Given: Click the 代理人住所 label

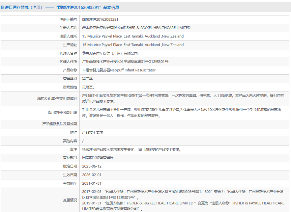Looking at the screenshot, I should pyautogui.click(x=68, y=62).
